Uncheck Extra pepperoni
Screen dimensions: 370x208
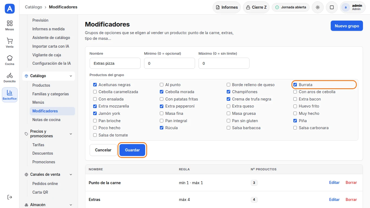tap(162, 106)
